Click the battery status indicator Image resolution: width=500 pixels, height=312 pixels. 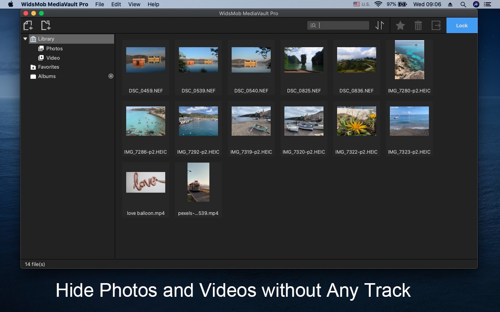397,4
